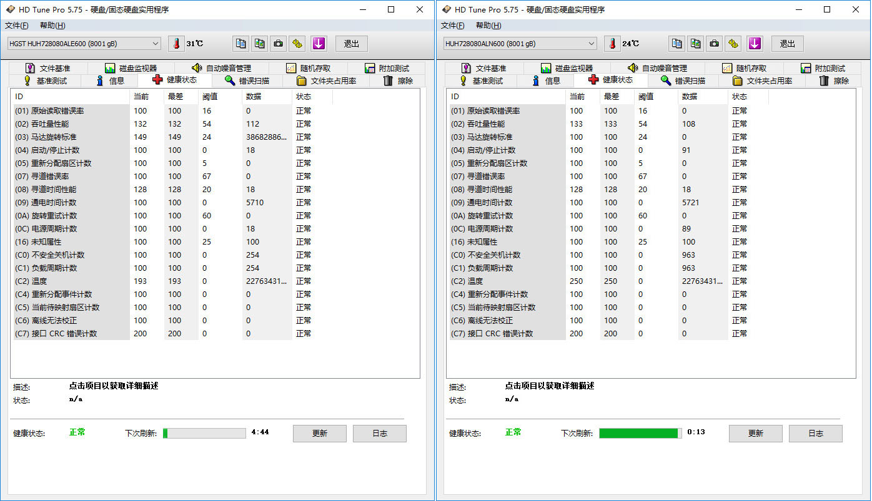Open the 日志 log on the right window

point(816,433)
